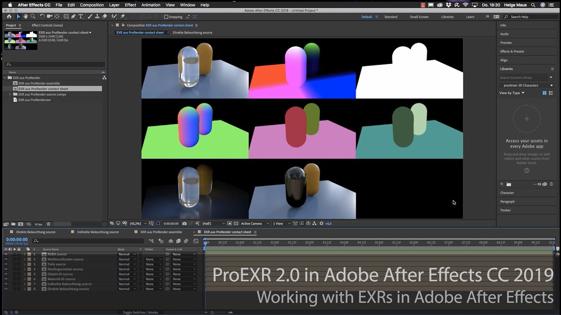The image size is (561, 315).
Task: Click new folder icon in Project panel
Action: 14,224
